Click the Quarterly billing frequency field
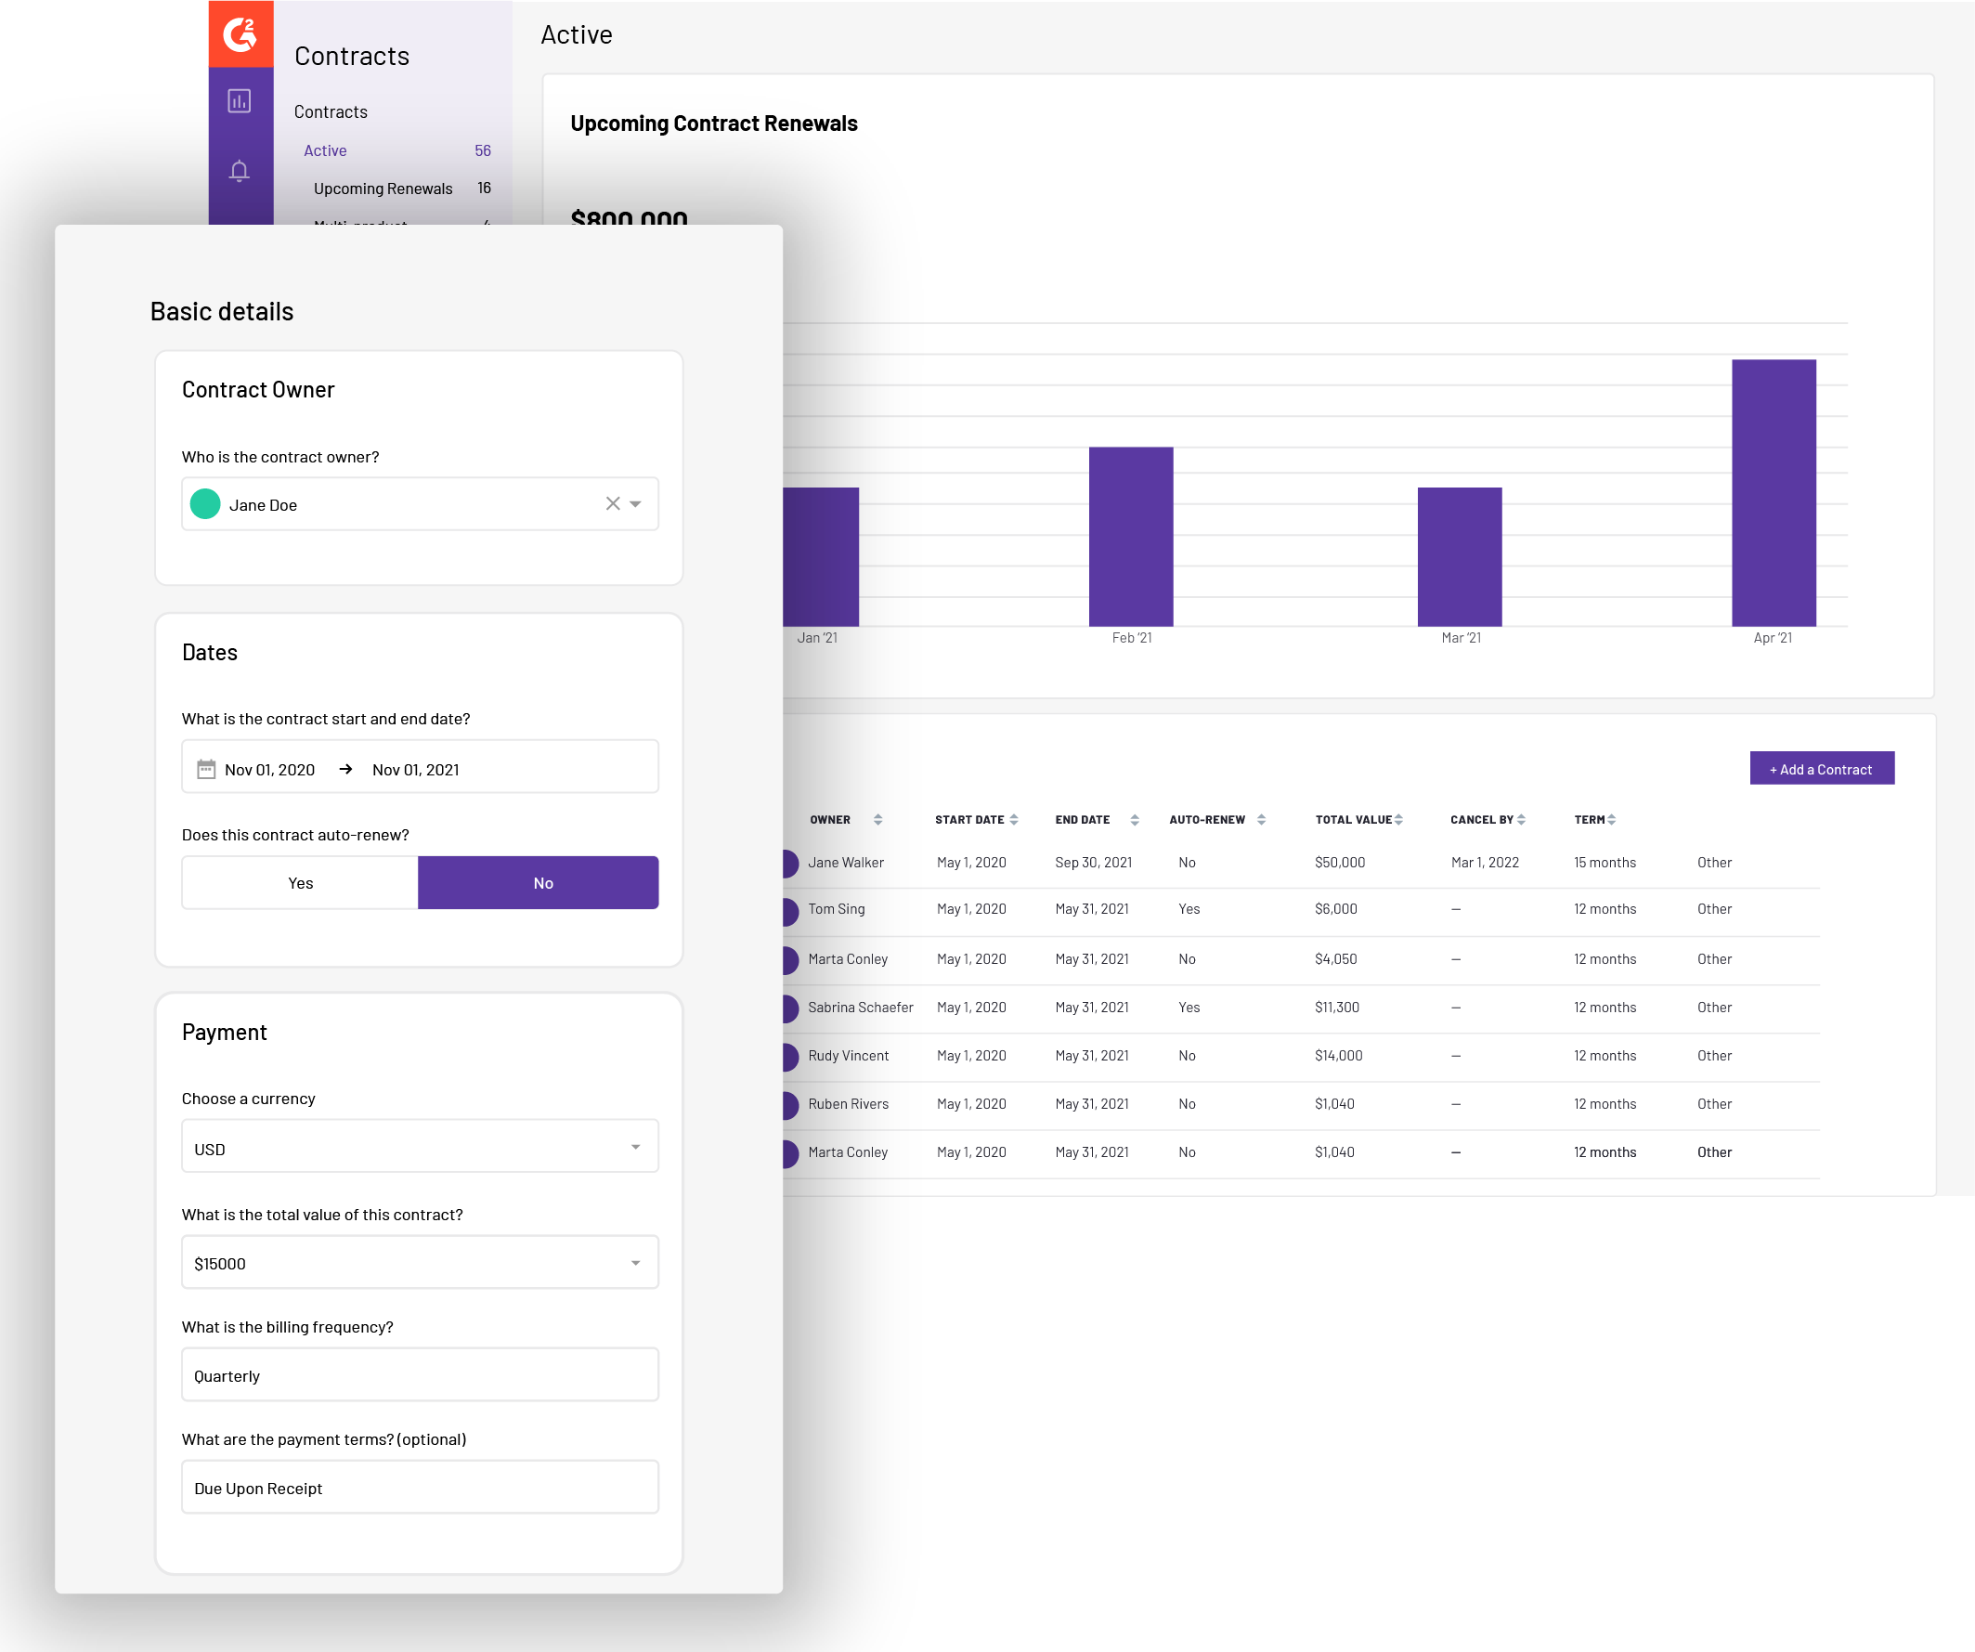Viewport: 1975px width, 1652px height. click(420, 1374)
